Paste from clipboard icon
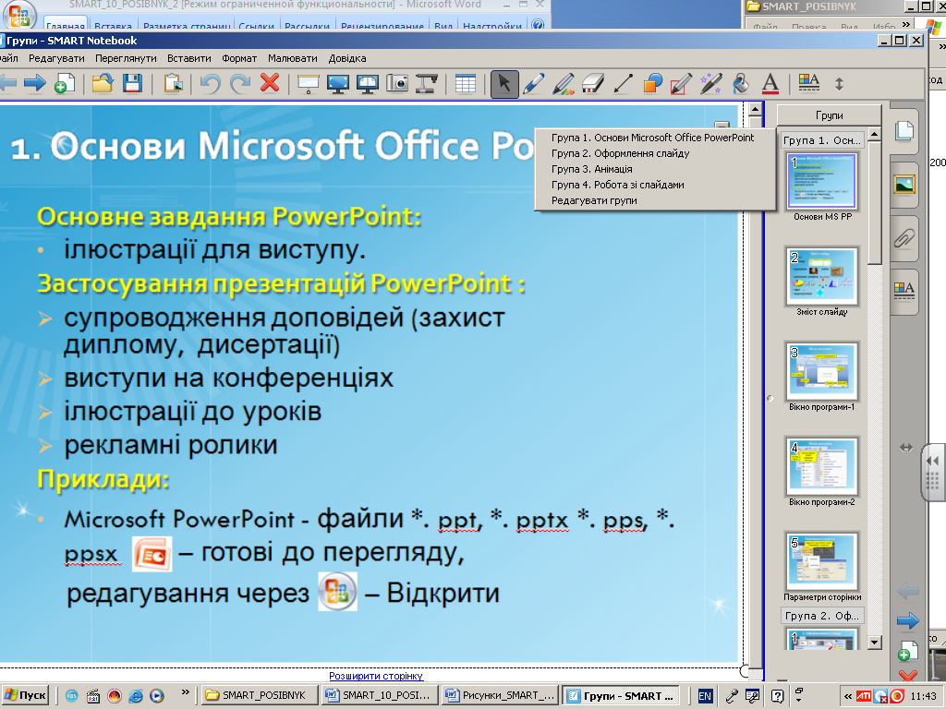This screenshot has width=946, height=709. (x=173, y=83)
